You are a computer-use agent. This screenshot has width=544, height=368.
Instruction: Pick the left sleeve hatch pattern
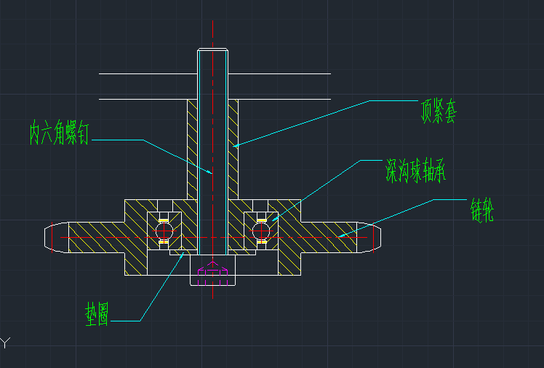(192, 149)
